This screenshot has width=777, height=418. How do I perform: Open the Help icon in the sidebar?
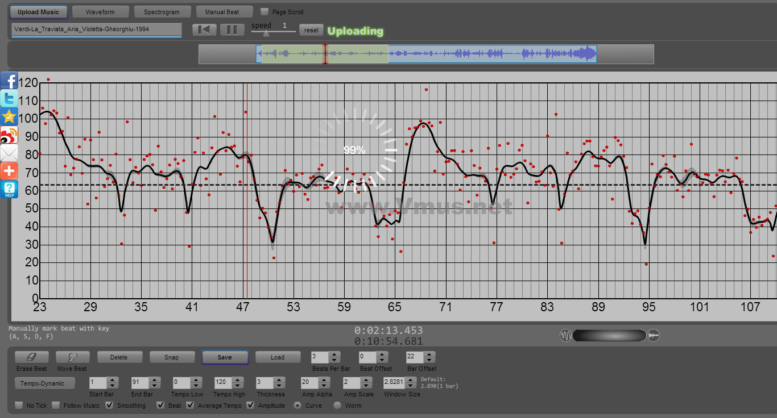[x=9, y=189]
